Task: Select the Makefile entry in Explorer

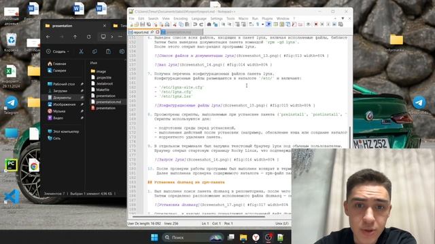Action: (100, 89)
